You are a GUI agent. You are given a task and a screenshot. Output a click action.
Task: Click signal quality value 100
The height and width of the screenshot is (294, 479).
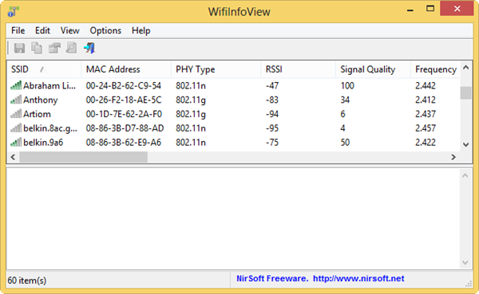(347, 86)
